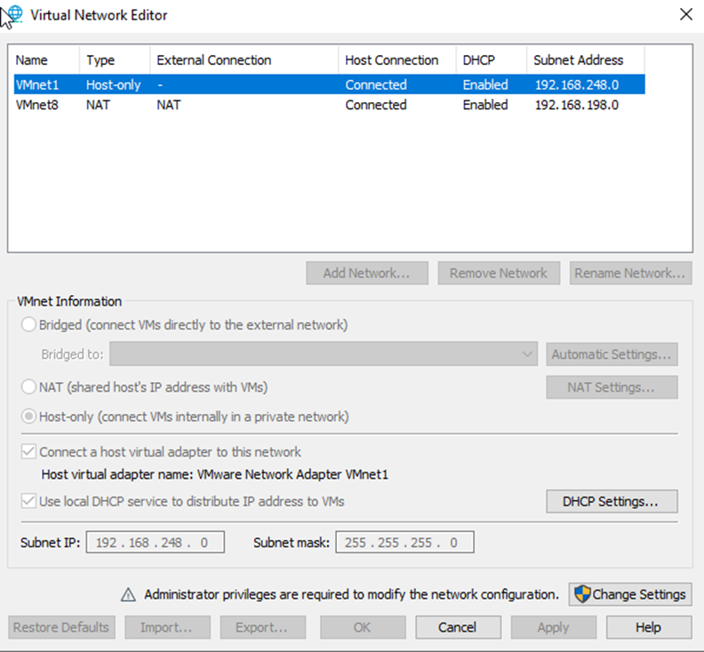Toggle Connect a host virtual adapter checkbox
Viewport: 704px width, 652px height.
click(28, 451)
